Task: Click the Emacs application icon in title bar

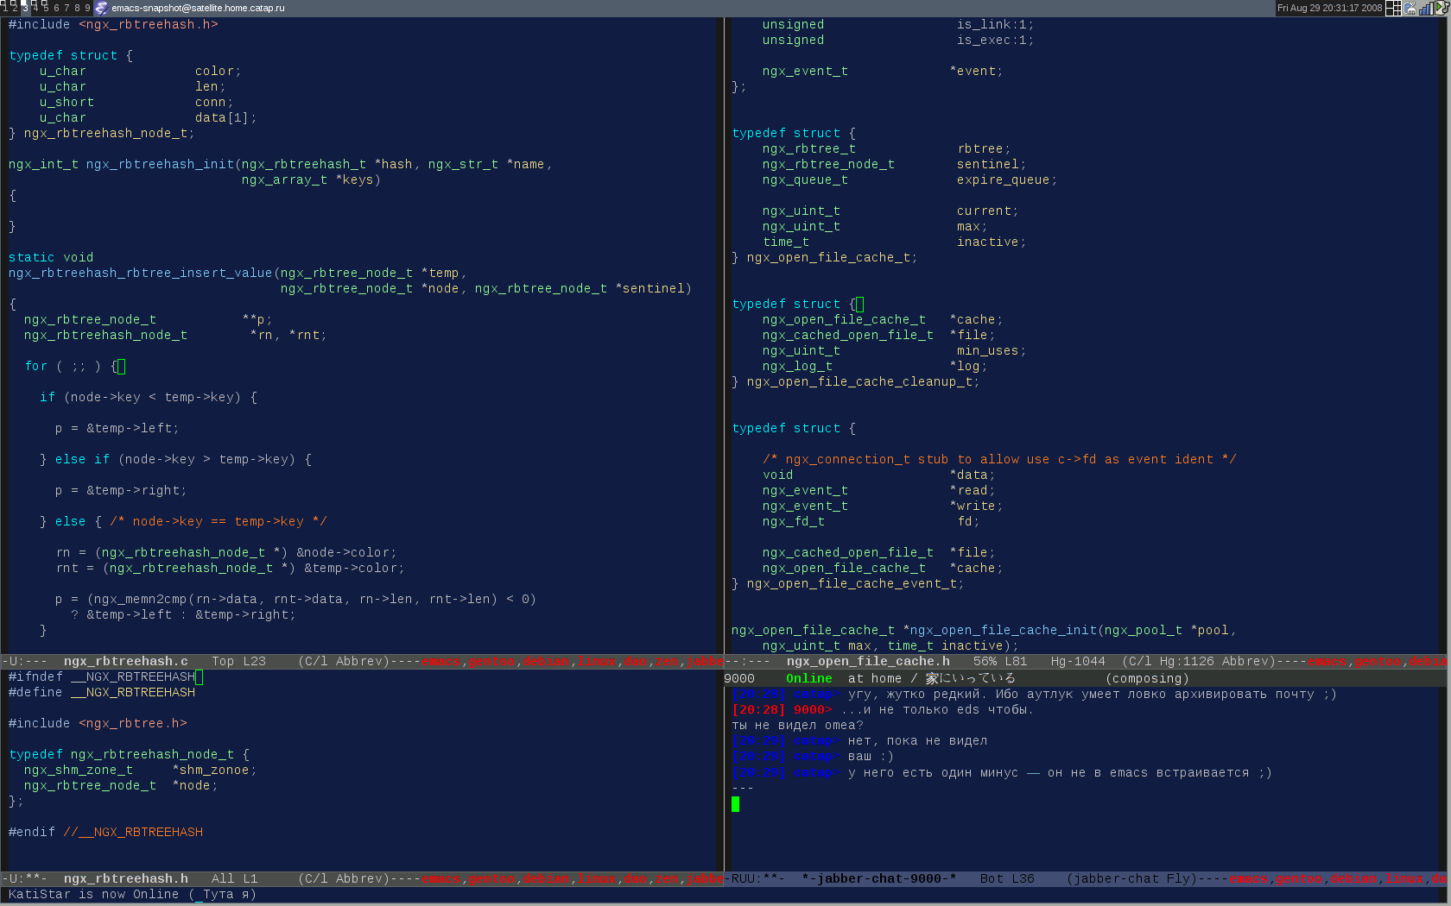Action: (x=101, y=8)
